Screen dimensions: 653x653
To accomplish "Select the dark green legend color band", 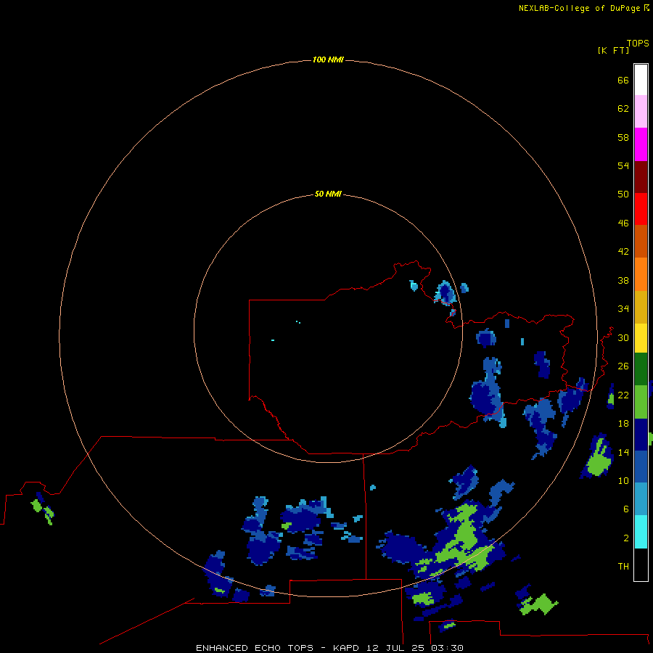I will point(641,369).
